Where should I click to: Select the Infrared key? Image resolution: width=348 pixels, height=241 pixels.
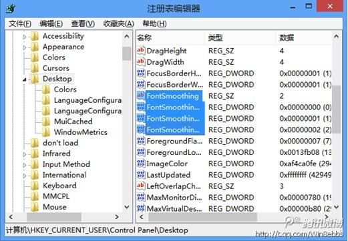[57, 154]
